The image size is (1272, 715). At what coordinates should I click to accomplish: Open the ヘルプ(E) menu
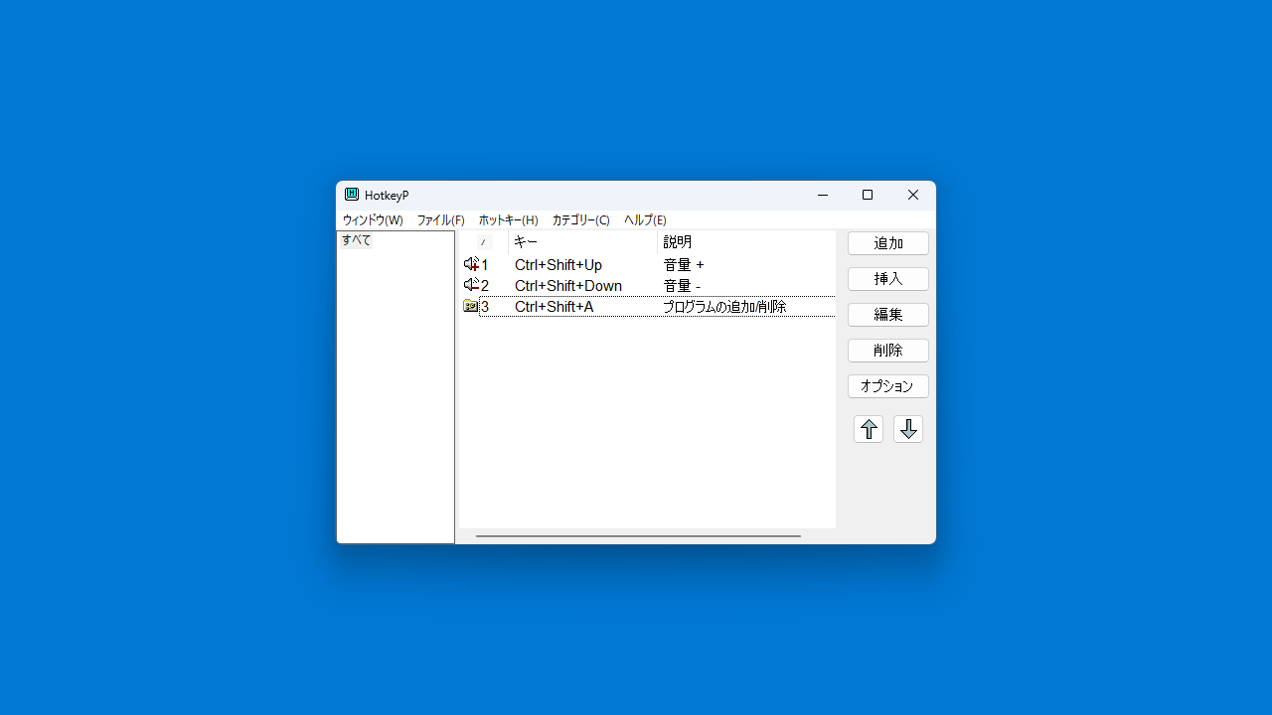(645, 220)
